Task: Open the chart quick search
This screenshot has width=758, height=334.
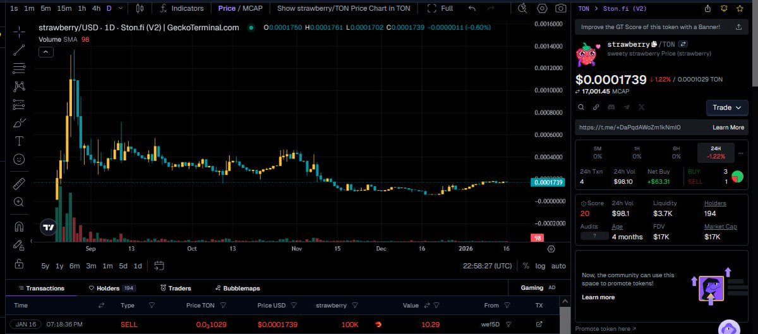Action: (x=522, y=8)
